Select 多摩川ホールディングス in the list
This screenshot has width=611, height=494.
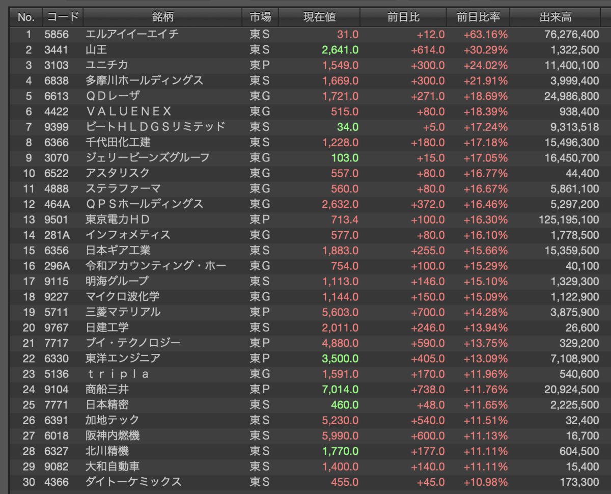[x=144, y=80]
